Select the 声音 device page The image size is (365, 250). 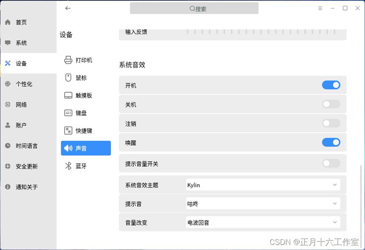(86, 148)
